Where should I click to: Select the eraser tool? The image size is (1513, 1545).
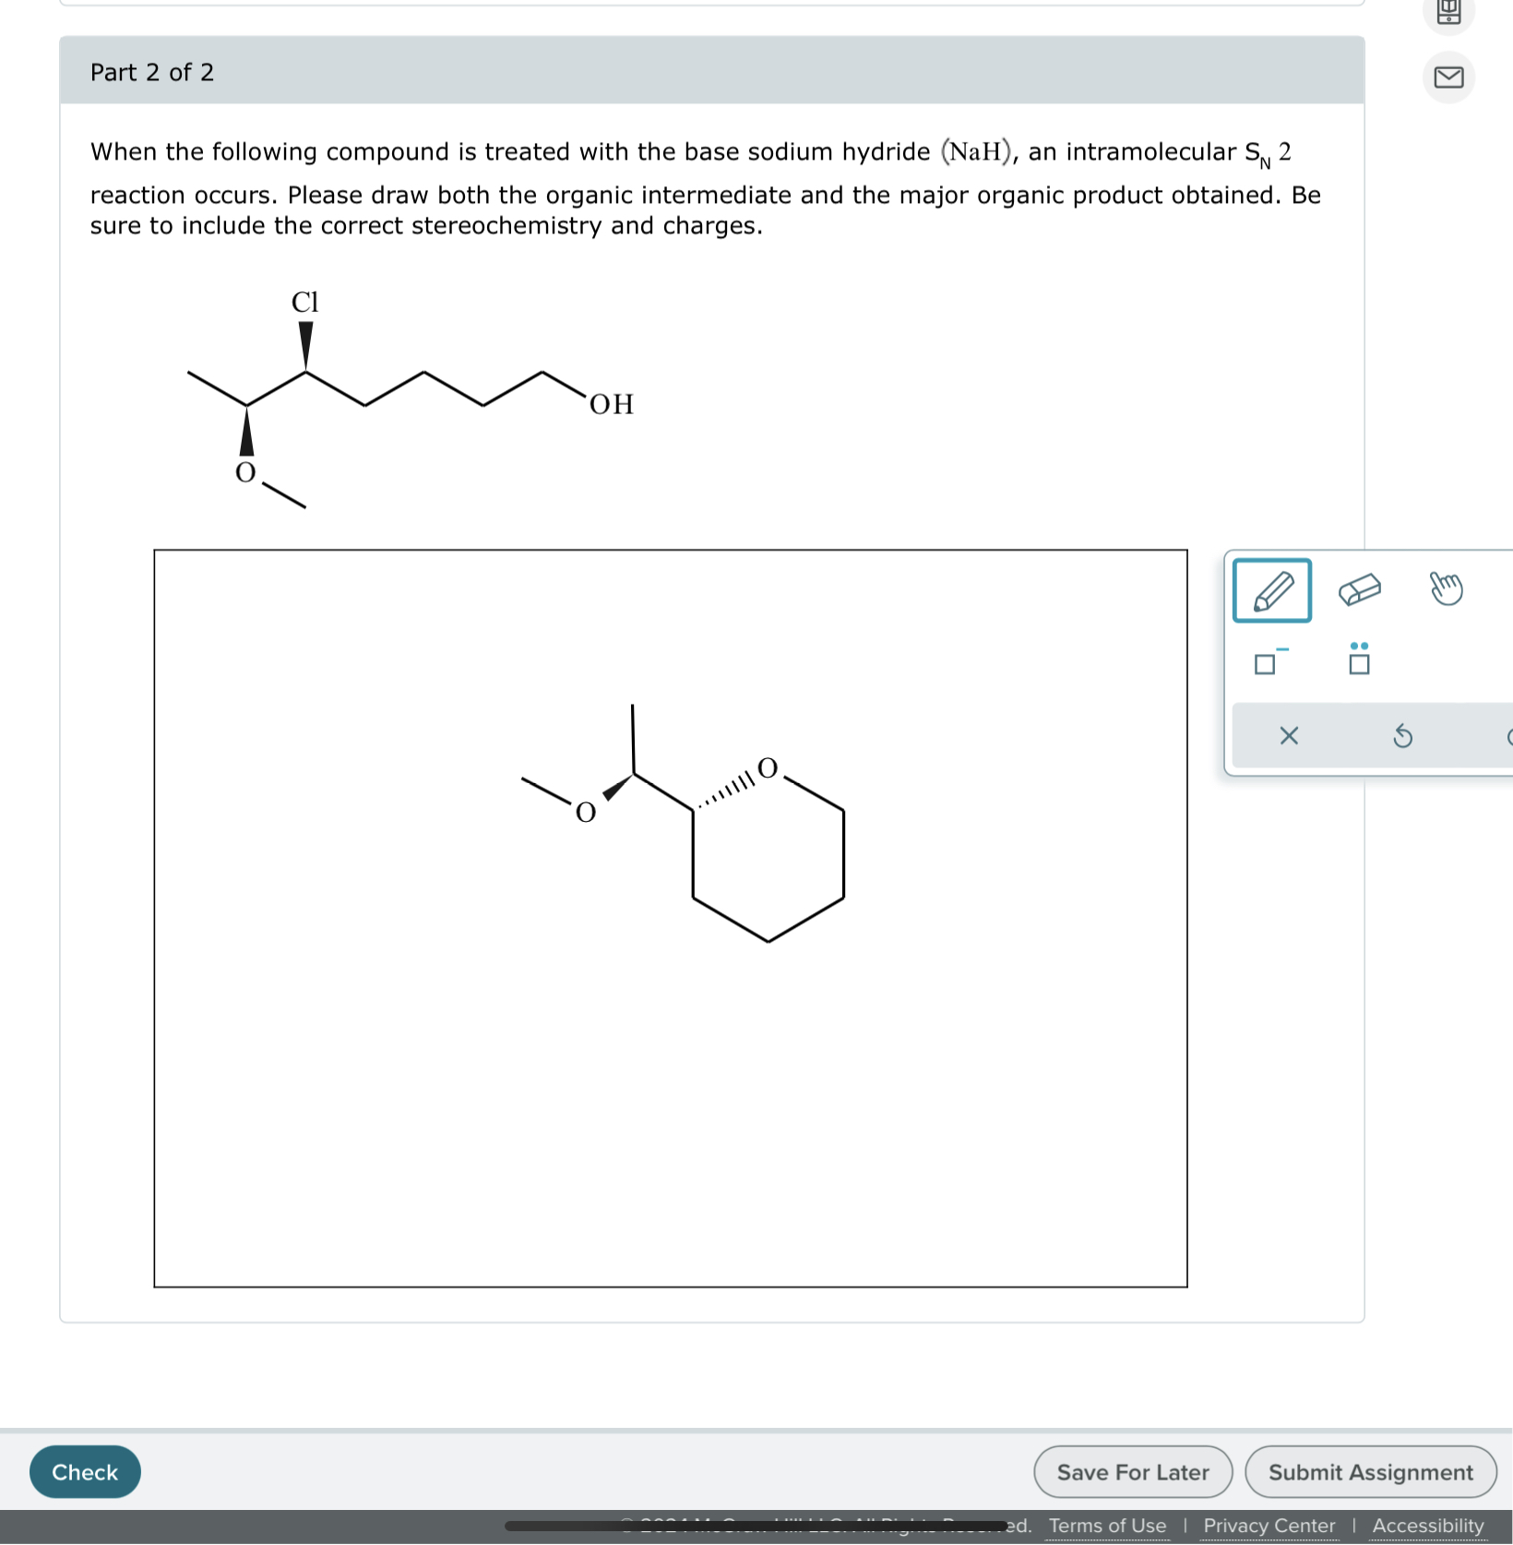point(1361,590)
